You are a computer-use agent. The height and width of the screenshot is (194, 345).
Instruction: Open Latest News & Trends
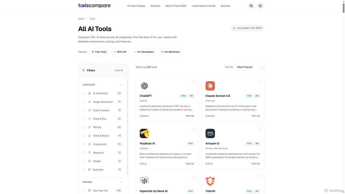(x=203, y=6)
